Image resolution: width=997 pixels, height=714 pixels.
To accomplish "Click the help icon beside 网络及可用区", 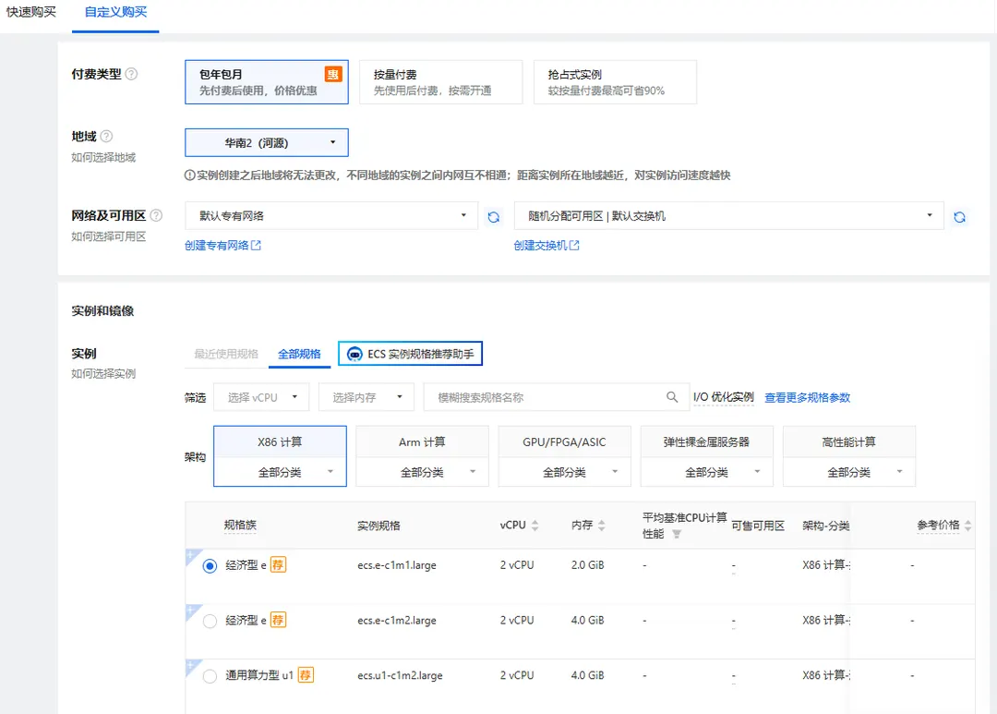I will (x=156, y=216).
